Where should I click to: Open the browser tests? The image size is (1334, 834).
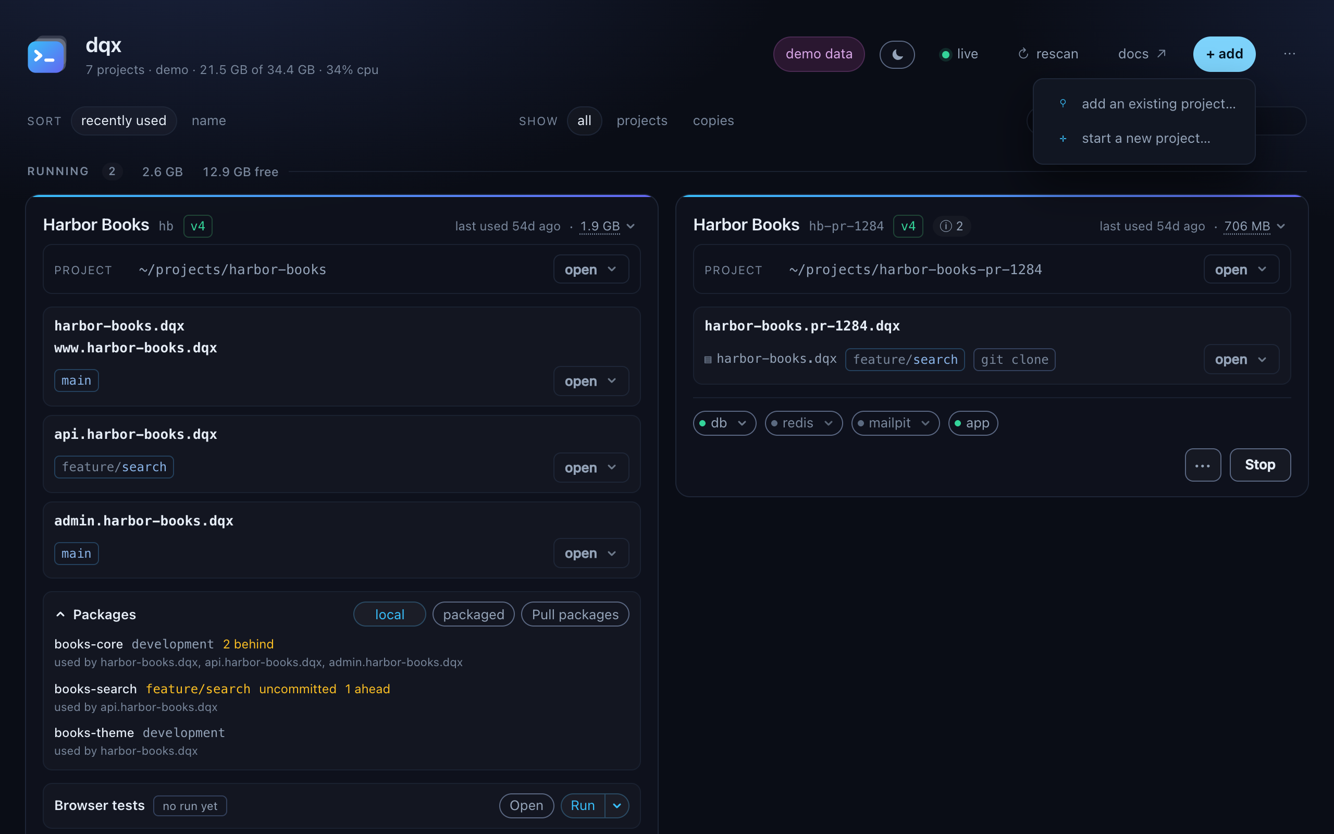[526, 806]
